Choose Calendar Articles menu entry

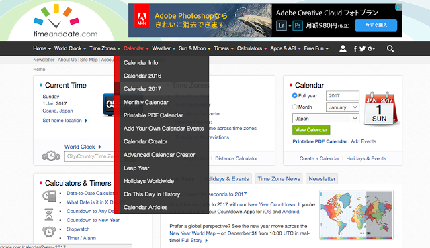162,207
